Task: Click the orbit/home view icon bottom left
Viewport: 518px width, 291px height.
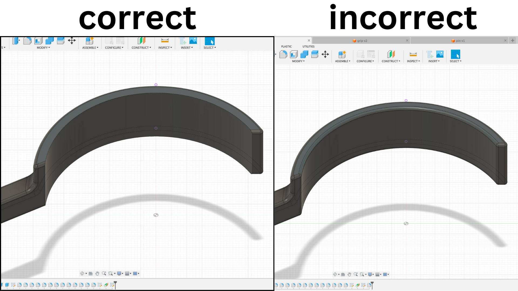Action: tap(82, 273)
